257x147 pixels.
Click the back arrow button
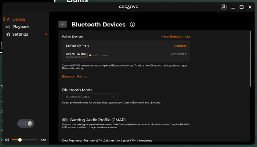coord(63,25)
